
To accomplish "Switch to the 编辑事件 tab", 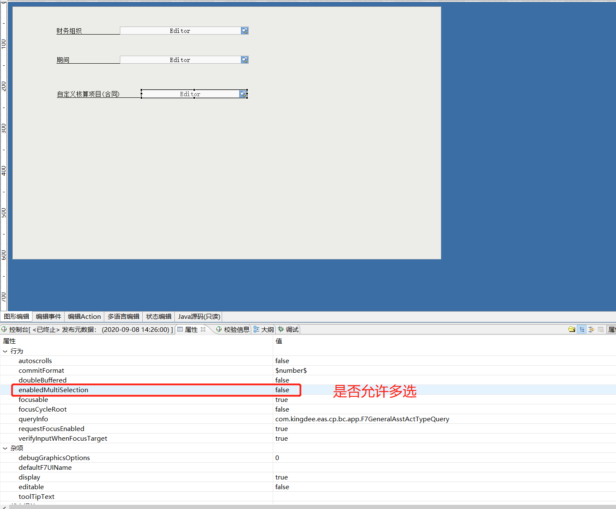I will coord(48,316).
